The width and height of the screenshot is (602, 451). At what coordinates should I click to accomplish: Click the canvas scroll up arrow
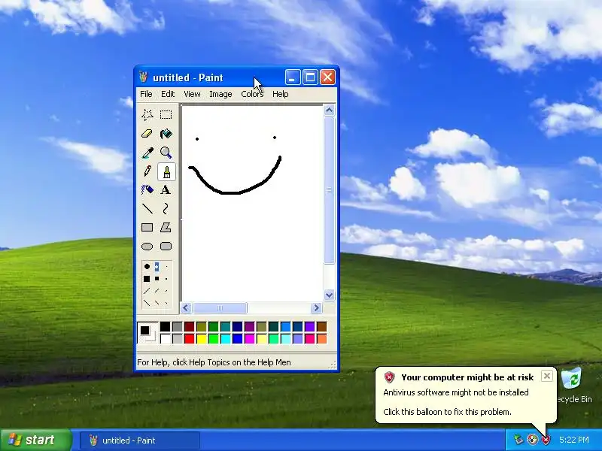click(329, 110)
